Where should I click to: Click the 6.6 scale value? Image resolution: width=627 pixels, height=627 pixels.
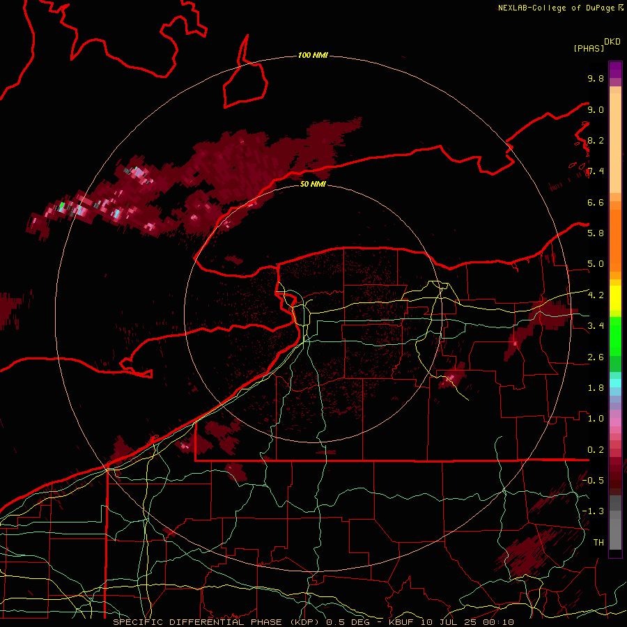point(596,202)
